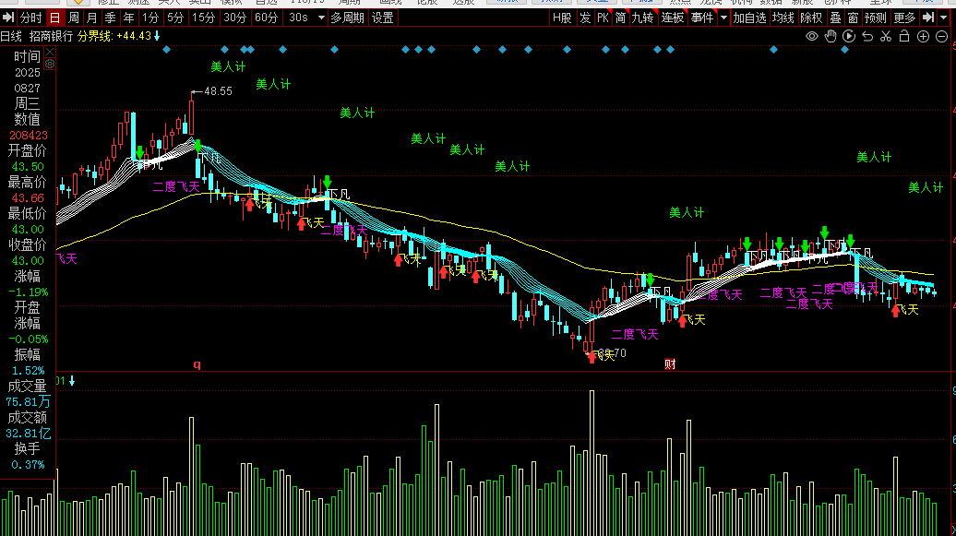The image size is (956, 536).
Task: Click the 发 toolbar button
Action: [x=585, y=18]
